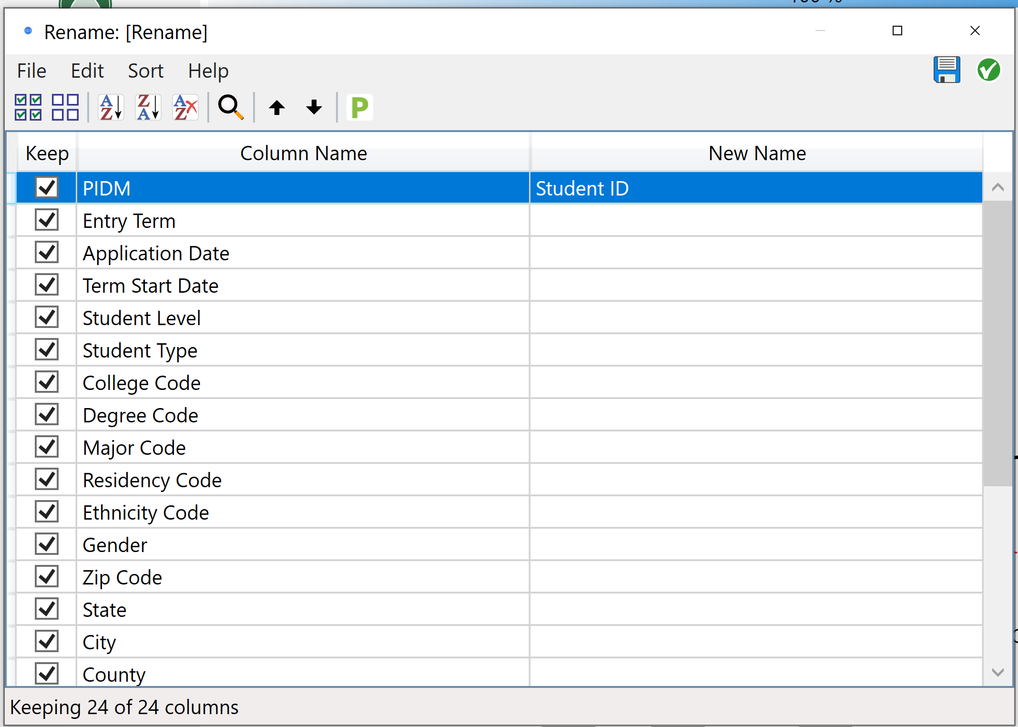1018x727 pixels.
Task: Uncheck Keep for Entry Term
Action: coord(47,220)
